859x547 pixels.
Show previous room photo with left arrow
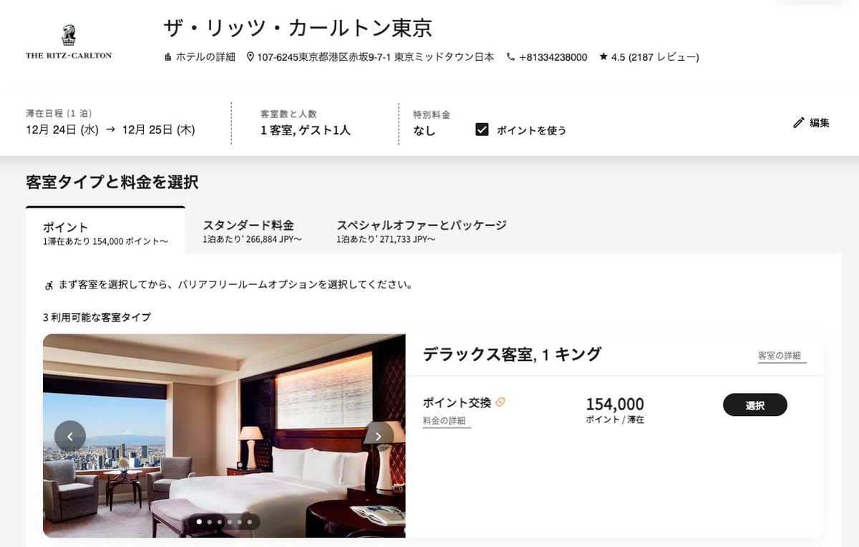pyautogui.click(x=70, y=435)
